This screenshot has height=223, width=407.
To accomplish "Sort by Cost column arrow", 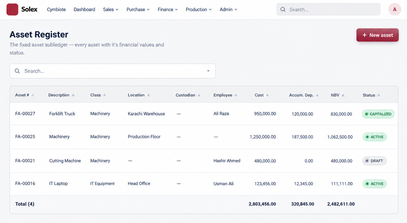I will click(267, 95).
